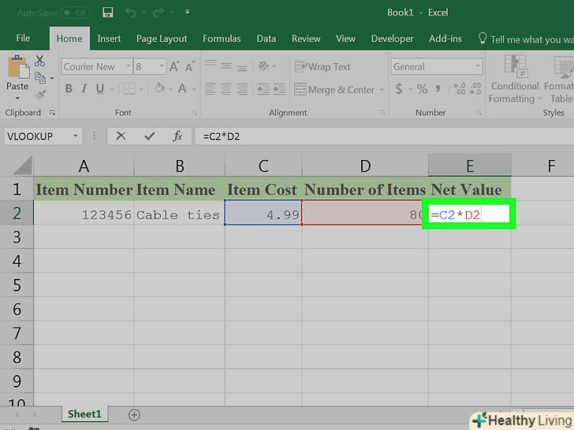
Task: Click the Enter checkmark in the formula bar
Action: (148, 135)
